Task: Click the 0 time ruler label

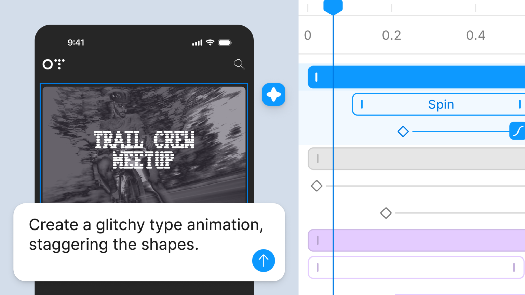Action: pos(308,35)
